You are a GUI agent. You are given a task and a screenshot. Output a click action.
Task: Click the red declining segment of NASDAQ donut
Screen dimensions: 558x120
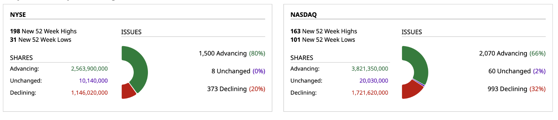(x=410, y=89)
